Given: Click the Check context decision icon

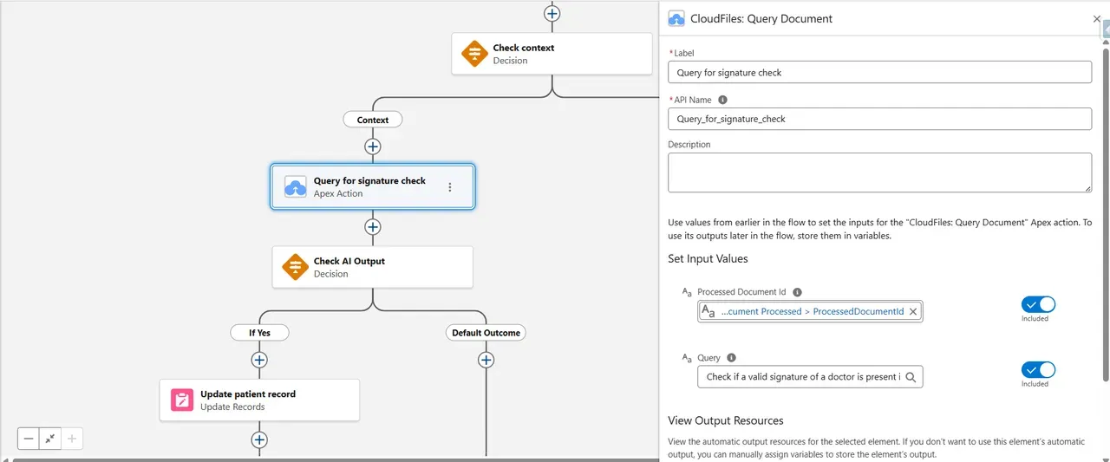Looking at the screenshot, I should tap(474, 54).
